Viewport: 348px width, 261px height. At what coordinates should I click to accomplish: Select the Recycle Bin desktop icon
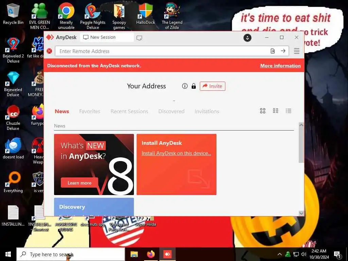click(13, 14)
